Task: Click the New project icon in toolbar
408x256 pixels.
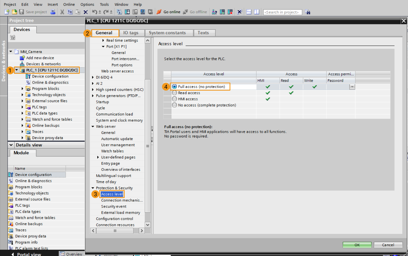Action: (x=7, y=12)
